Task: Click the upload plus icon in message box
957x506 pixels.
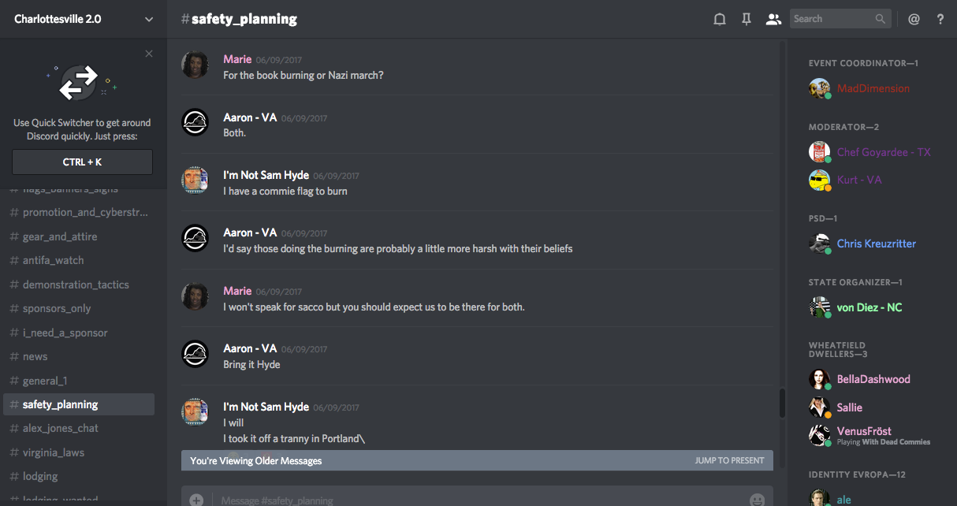Action: 196,500
